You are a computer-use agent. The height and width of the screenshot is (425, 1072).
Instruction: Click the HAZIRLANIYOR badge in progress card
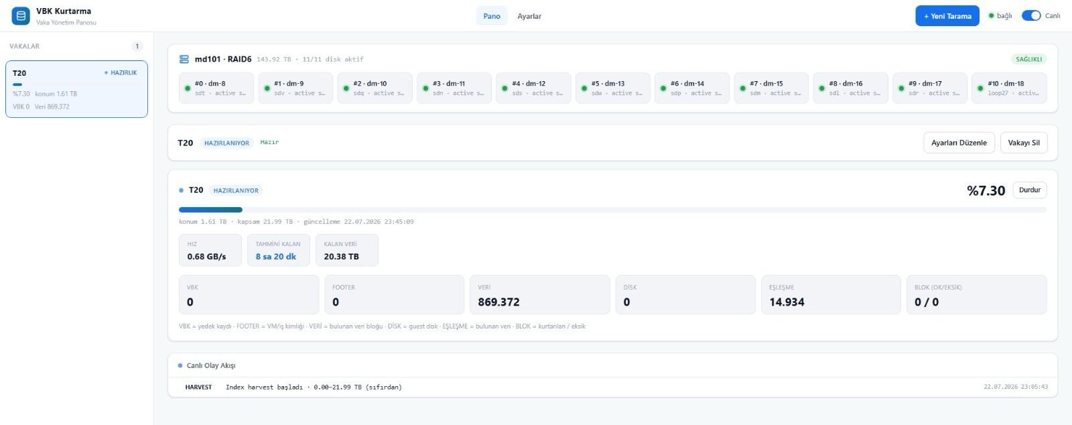(x=236, y=190)
